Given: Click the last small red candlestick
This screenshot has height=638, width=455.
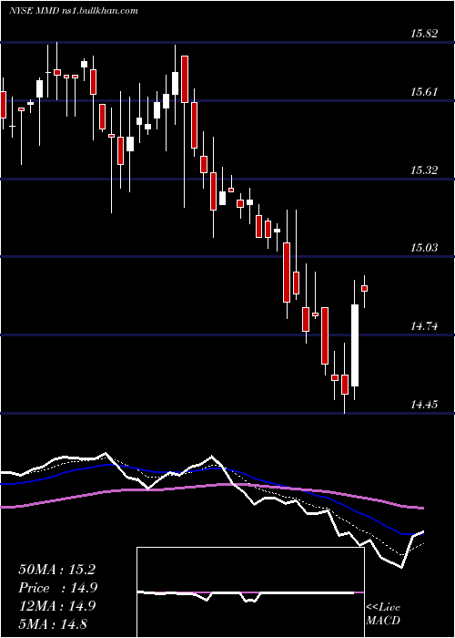Looking at the screenshot, I should tap(364, 289).
